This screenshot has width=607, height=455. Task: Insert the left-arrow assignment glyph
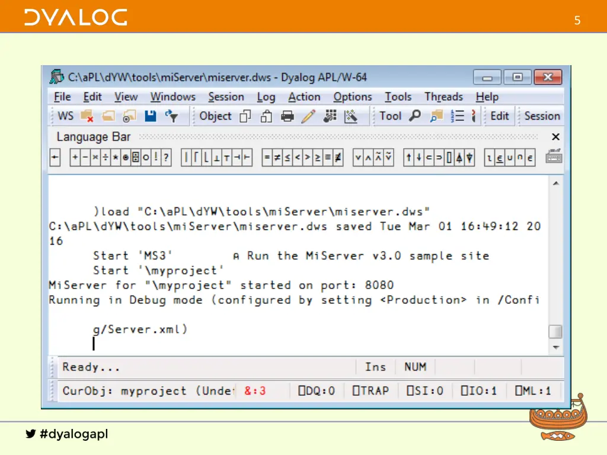[55, 158]
